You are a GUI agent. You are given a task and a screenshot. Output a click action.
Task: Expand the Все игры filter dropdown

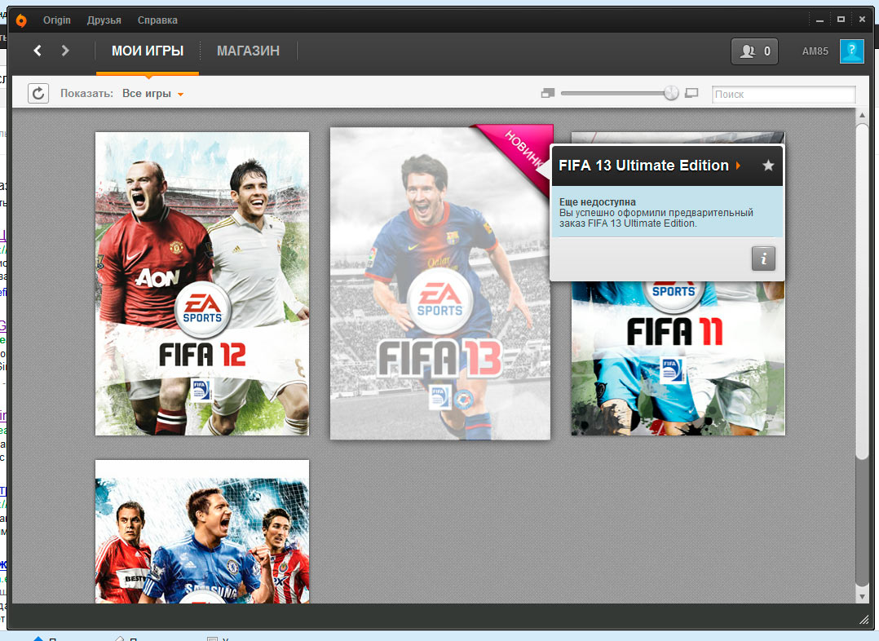click(x=152, y=94)
